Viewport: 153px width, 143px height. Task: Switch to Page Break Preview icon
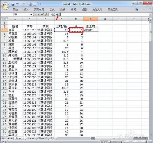[x=109, y=142]
